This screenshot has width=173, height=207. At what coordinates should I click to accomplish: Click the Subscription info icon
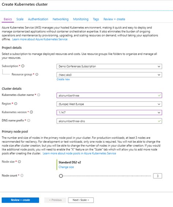point(23,66)
